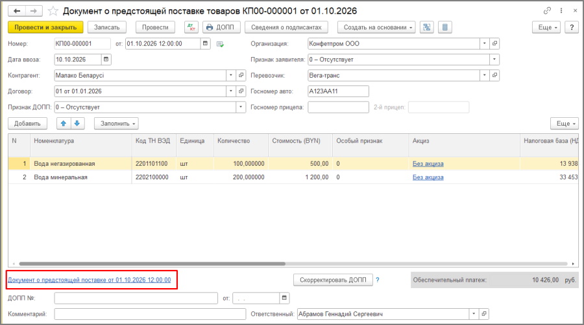The height and width of the screenshot is (325, 584).
Task: Open document structure icon in toolbar
Action: (426, 27)
